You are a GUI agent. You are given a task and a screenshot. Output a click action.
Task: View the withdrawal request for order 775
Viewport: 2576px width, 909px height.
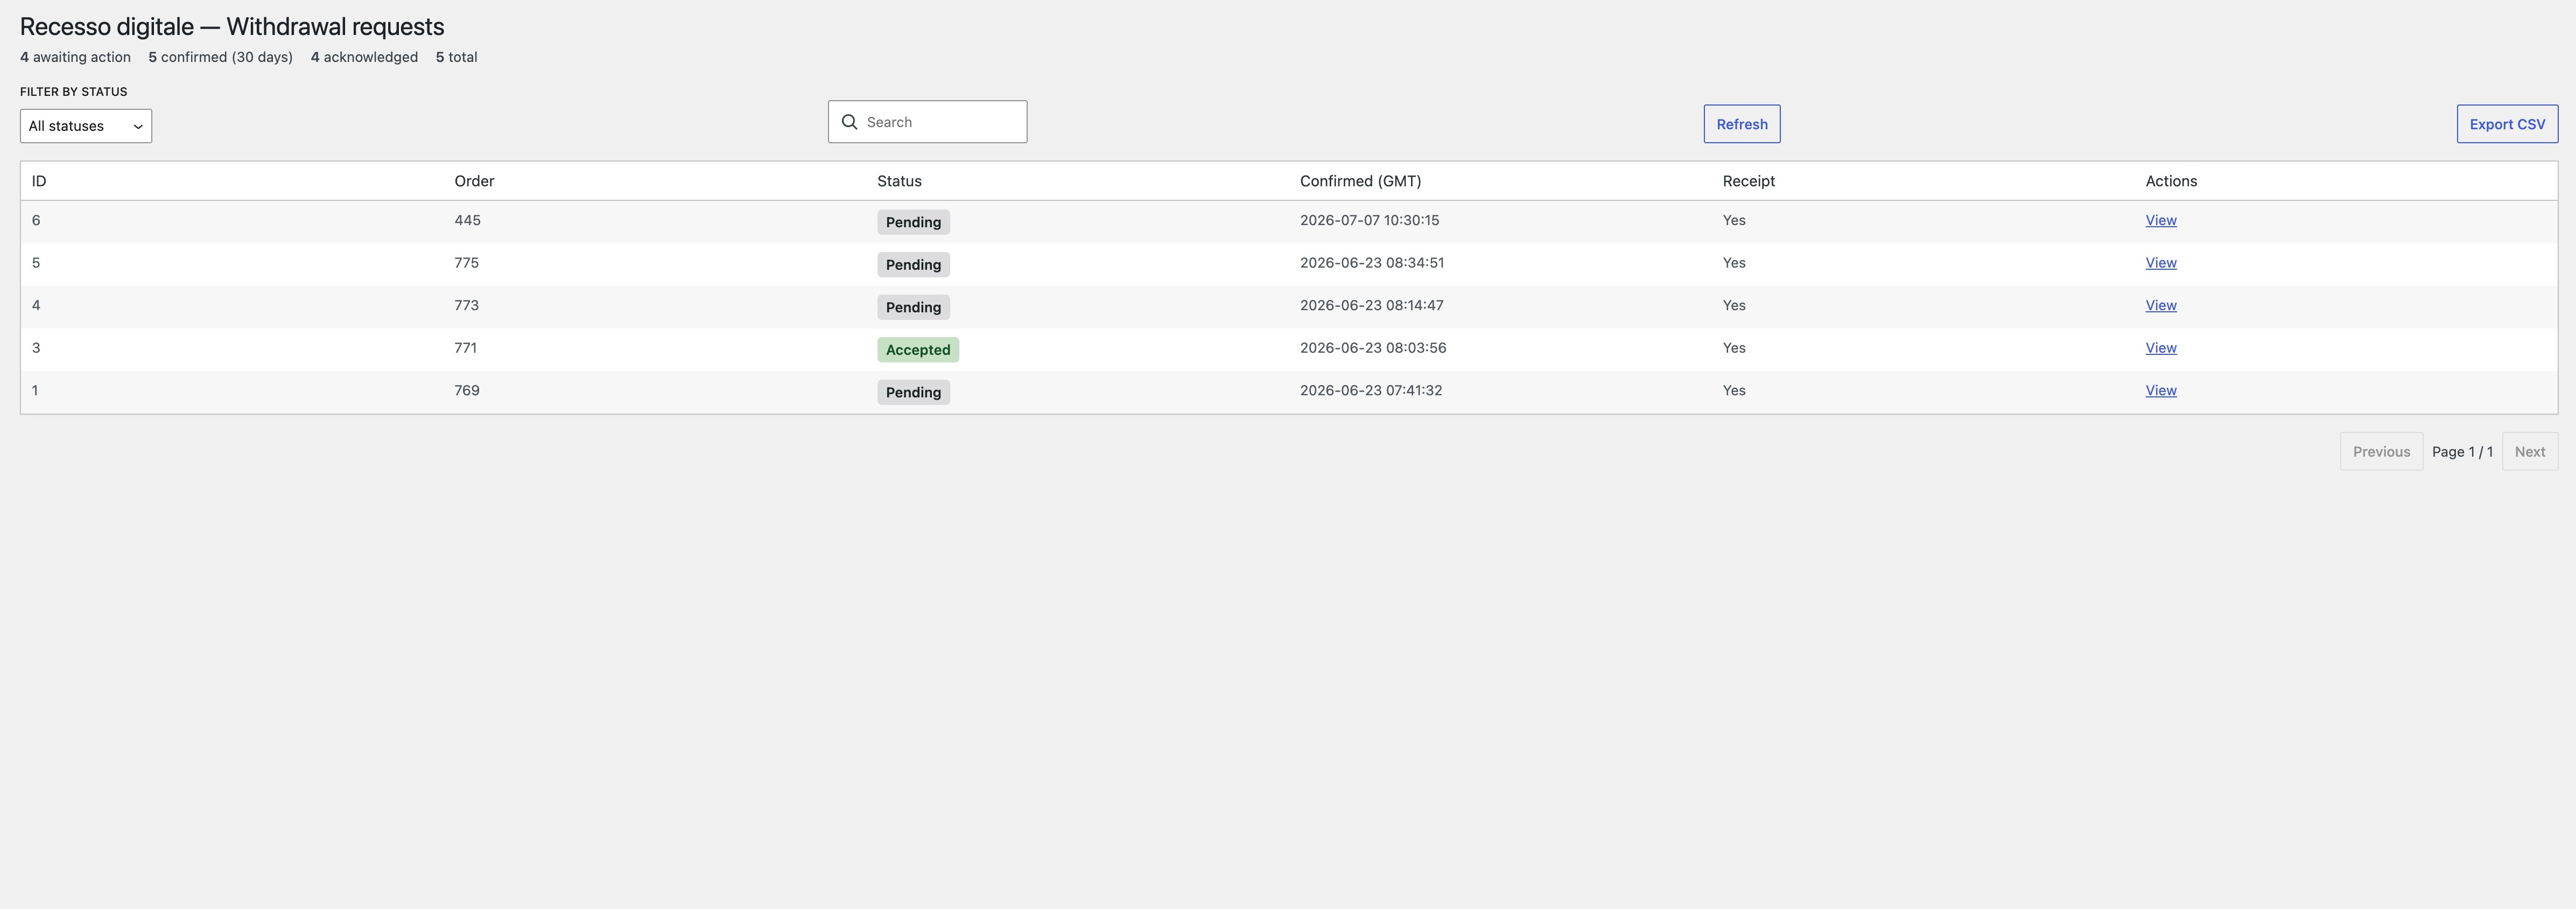pos(2160,263)
